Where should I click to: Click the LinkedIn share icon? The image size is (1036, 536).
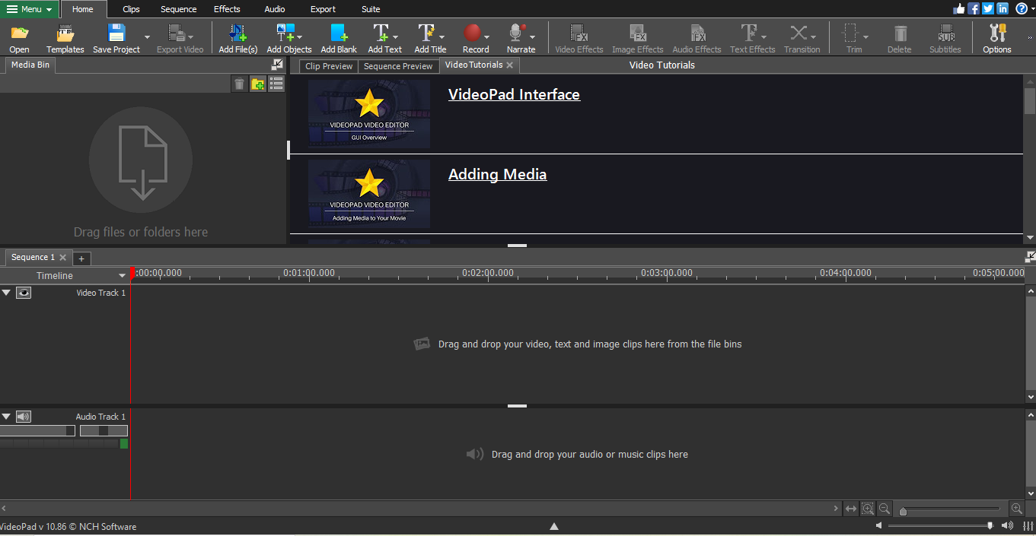coord(1003,8)
